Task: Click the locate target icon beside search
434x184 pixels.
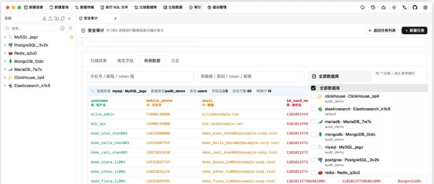Action: (x=63, y=28)
